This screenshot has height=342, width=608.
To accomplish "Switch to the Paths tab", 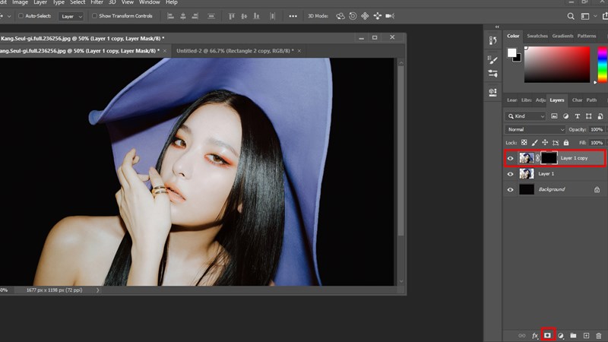I will [x=591, y=100].
